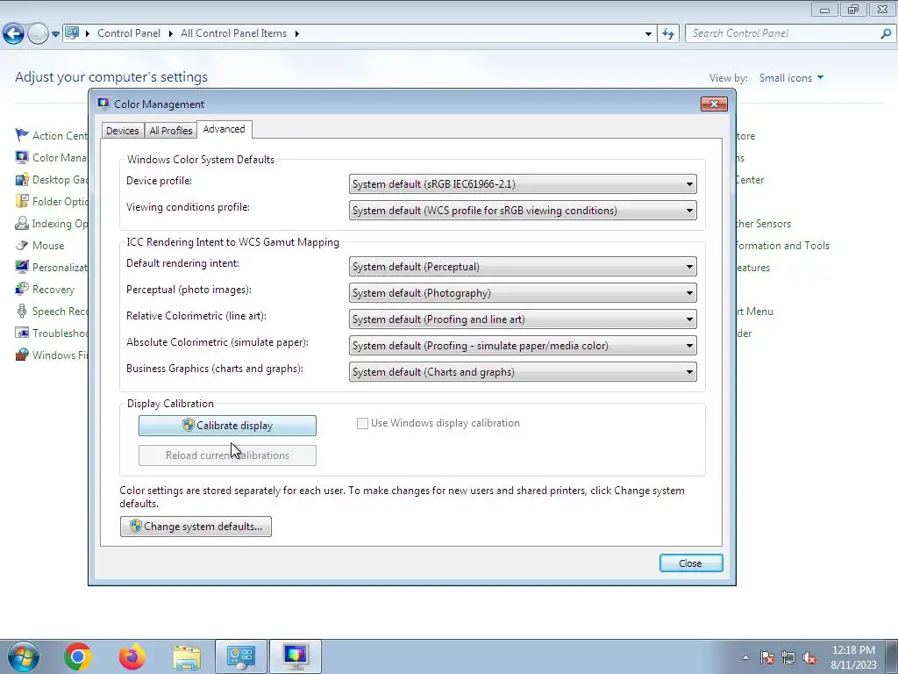Click the search magnifier icon
This screenshot has width=898, height=674.
[x=886, y=33]
